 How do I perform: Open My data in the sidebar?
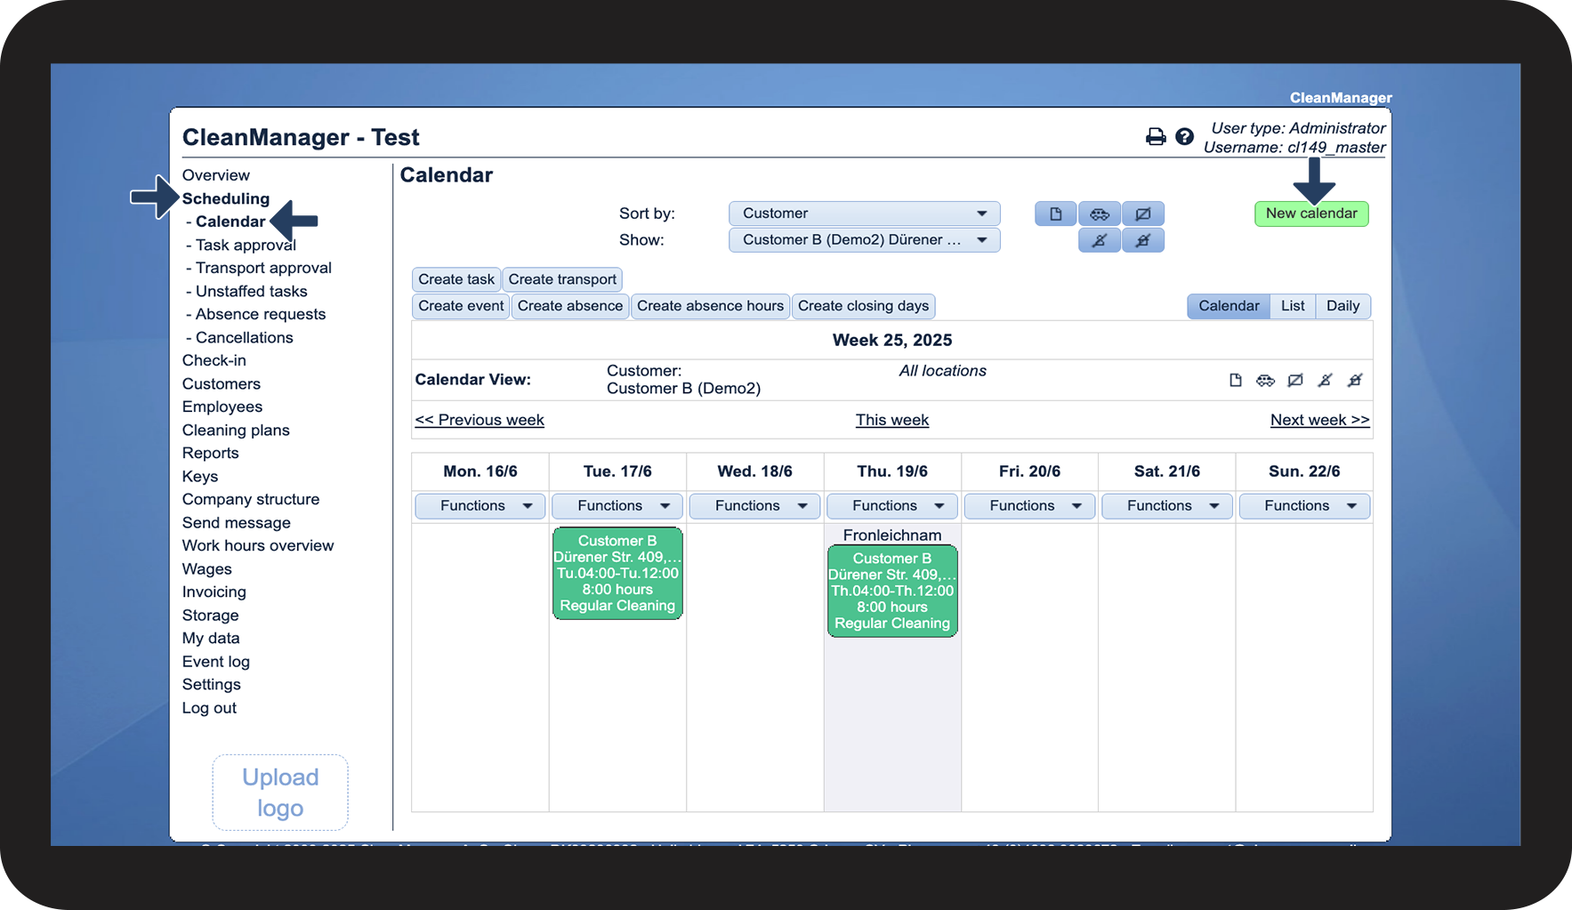point(211,638)
